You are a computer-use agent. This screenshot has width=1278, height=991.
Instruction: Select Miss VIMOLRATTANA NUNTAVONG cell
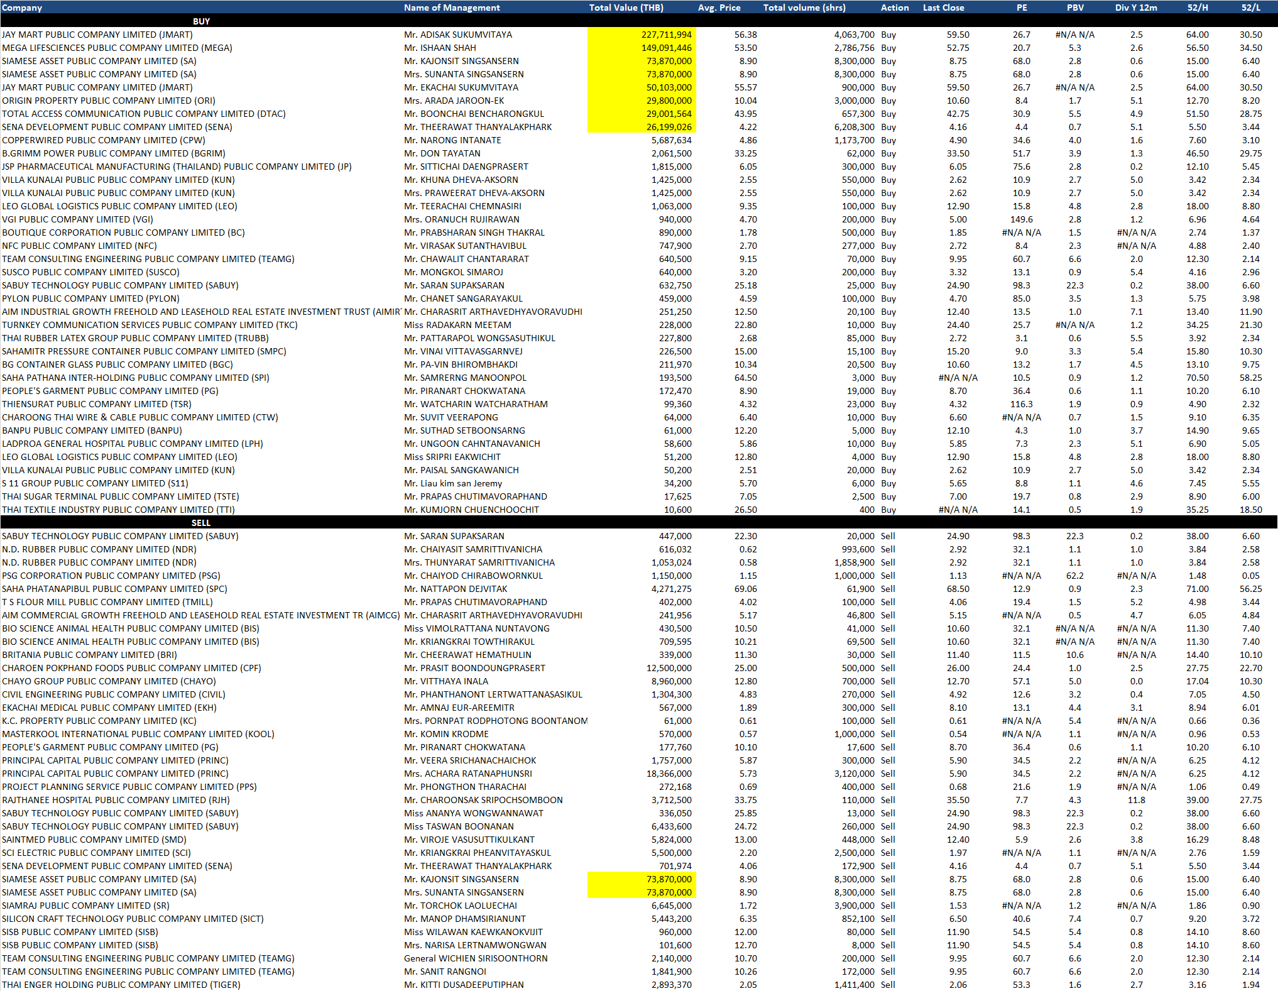tap(477, 628)
